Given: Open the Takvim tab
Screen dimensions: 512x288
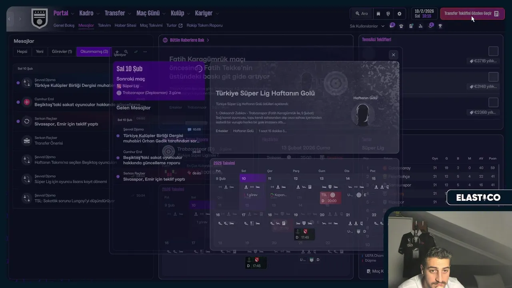Looking at the screenshot, I should click(104, 25).
